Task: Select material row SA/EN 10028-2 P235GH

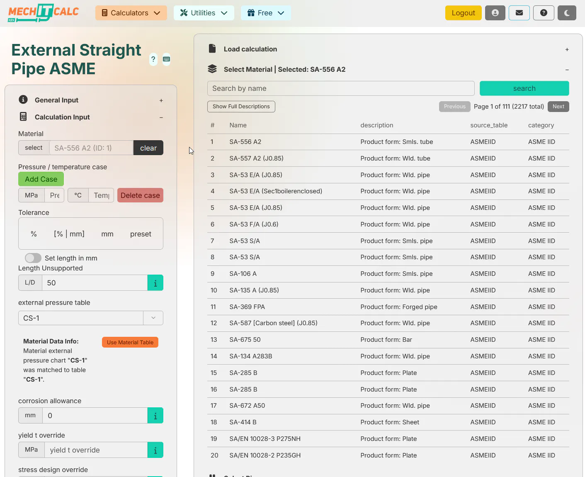Action: point(388,455)
